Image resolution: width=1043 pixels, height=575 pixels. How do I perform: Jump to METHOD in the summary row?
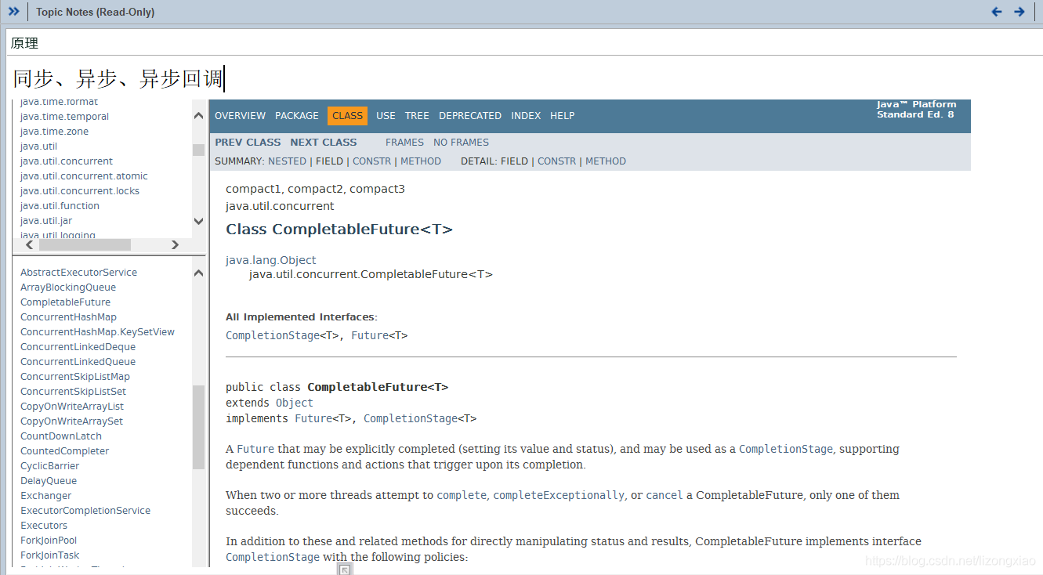click(421, 161)
